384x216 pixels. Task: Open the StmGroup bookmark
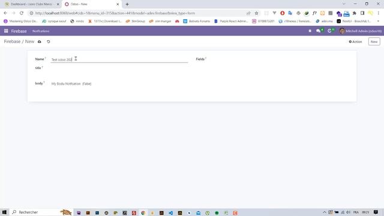click(x=136, y=22)
